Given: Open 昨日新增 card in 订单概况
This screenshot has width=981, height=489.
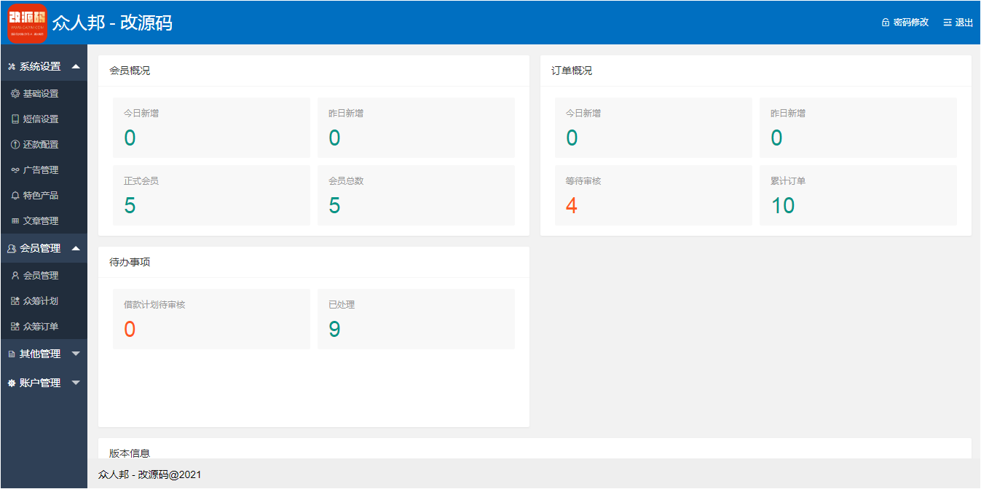Looking at the screenshot, I should click(858, 128).
